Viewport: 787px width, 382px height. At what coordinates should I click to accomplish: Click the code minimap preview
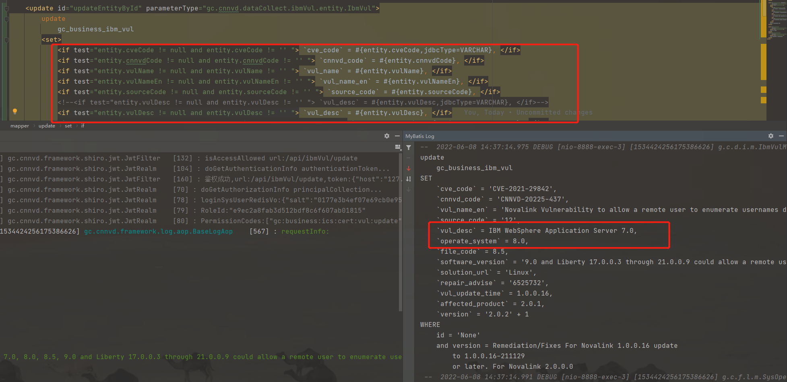click(777, 20)
